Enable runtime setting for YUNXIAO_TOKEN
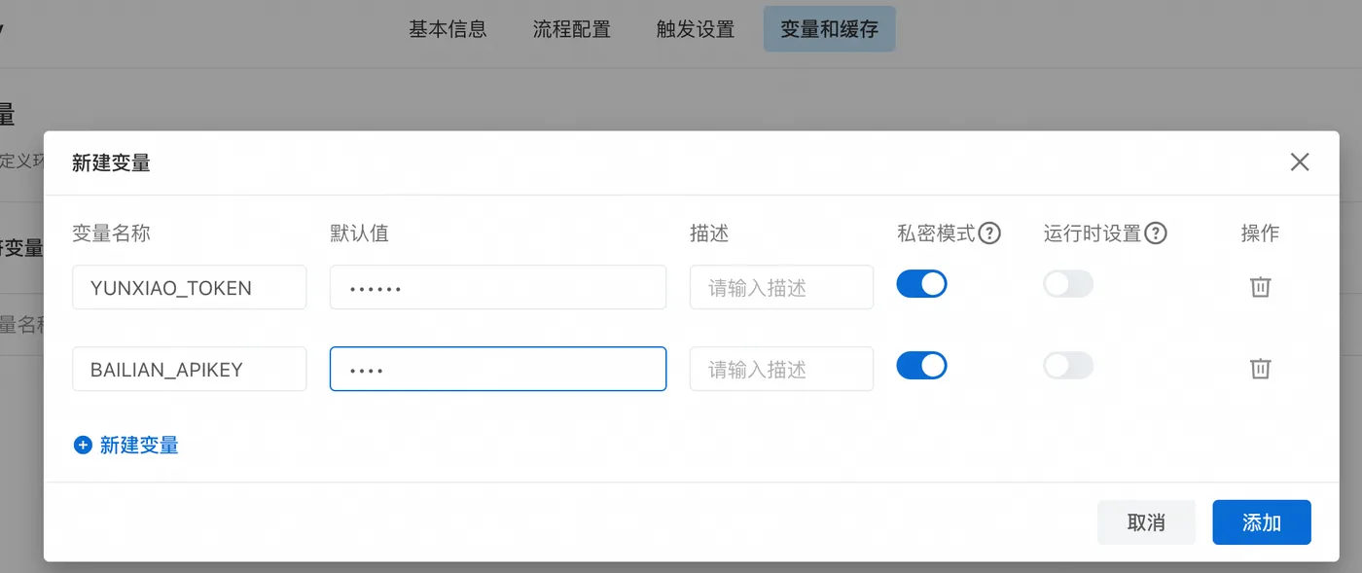The width and height of the screenshot is (1362, 573). [x=1068, y=284]
